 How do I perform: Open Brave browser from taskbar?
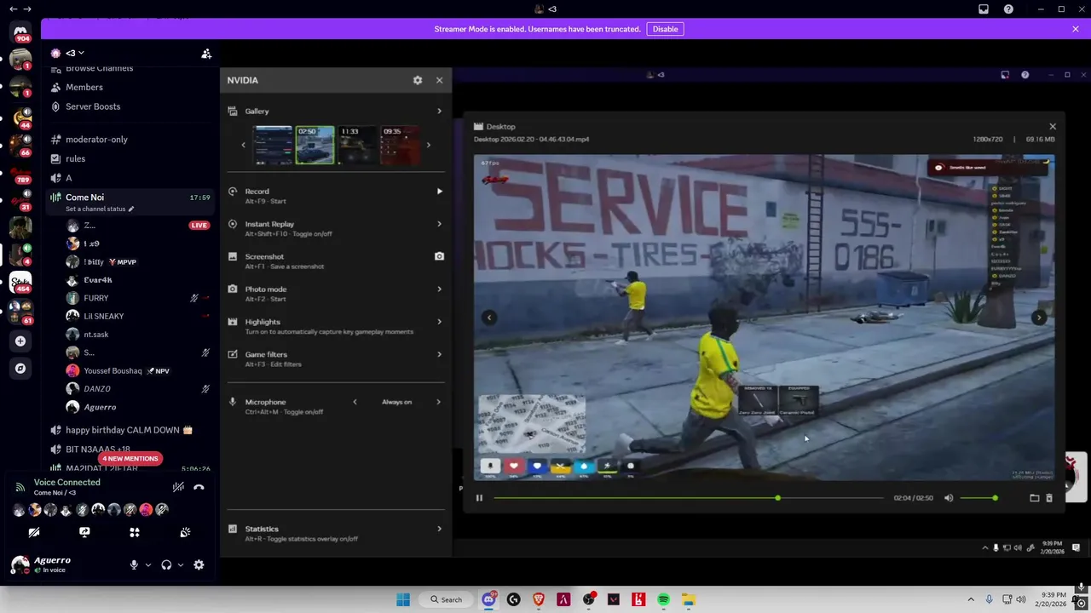(x=539, y=599)
